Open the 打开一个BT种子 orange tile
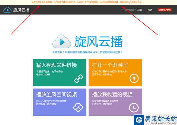177x125 pixels. coord(115,73)
